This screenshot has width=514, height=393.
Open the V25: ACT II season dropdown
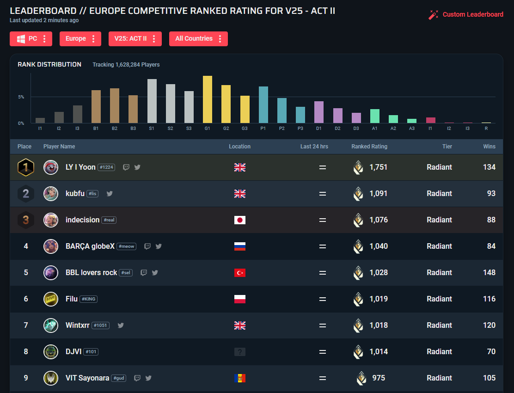click(135, 39)
